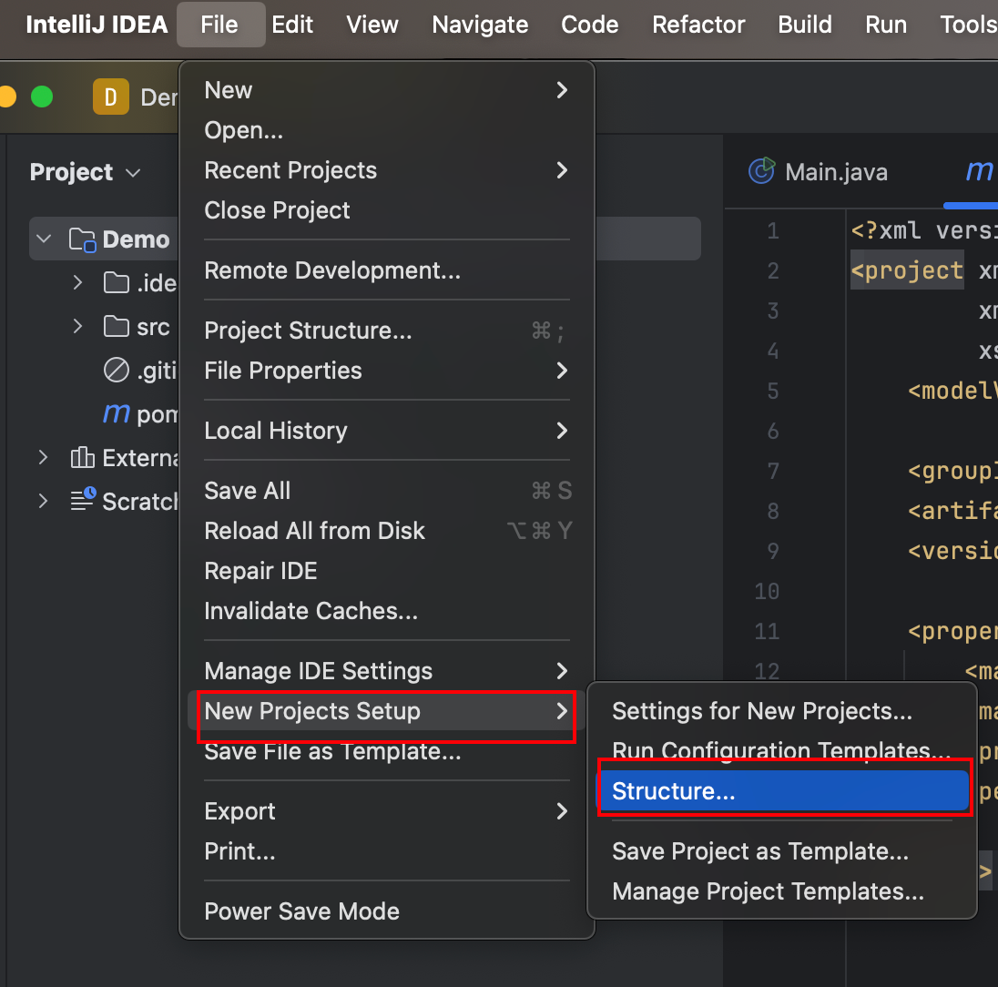Toggle Power Save Mode
Image resolution: width=998 pixels, height=987 pixels.
301,911
